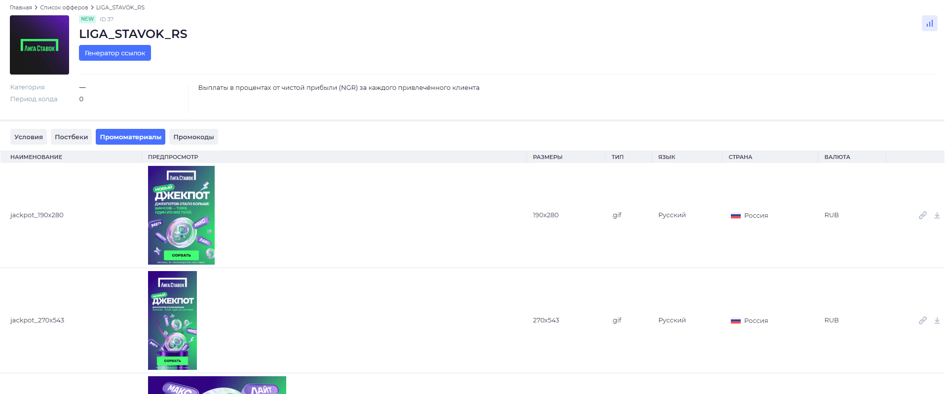947x394 pixels.
Task: Click the Liga Stavok offer logo
Action: [39, 45]
